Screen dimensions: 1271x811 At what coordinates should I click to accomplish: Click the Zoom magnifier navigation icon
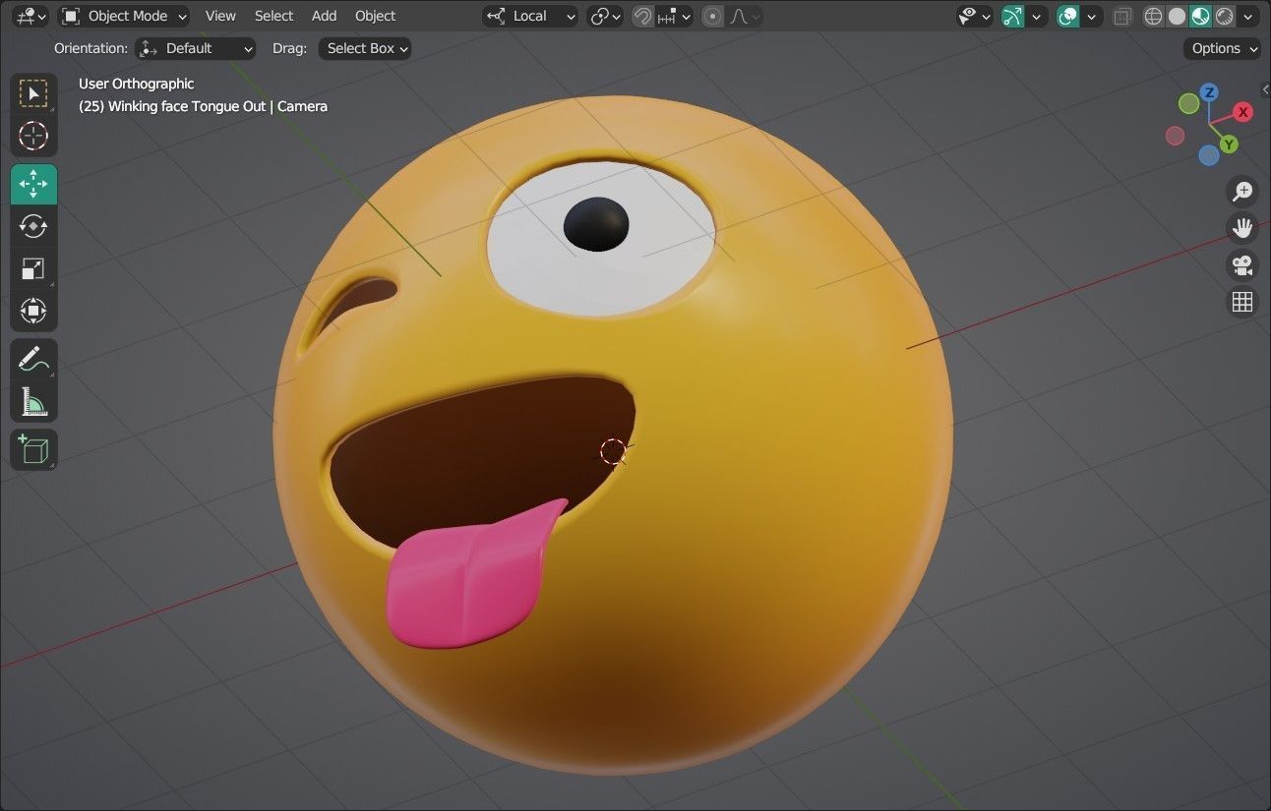tap(1242, 191)
